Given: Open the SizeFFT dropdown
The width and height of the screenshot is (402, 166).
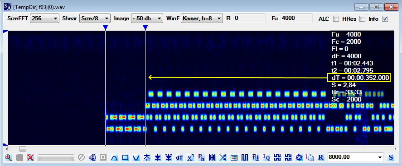Looking at the screenshot, I should pyautogui.click(x=44, y=18).
